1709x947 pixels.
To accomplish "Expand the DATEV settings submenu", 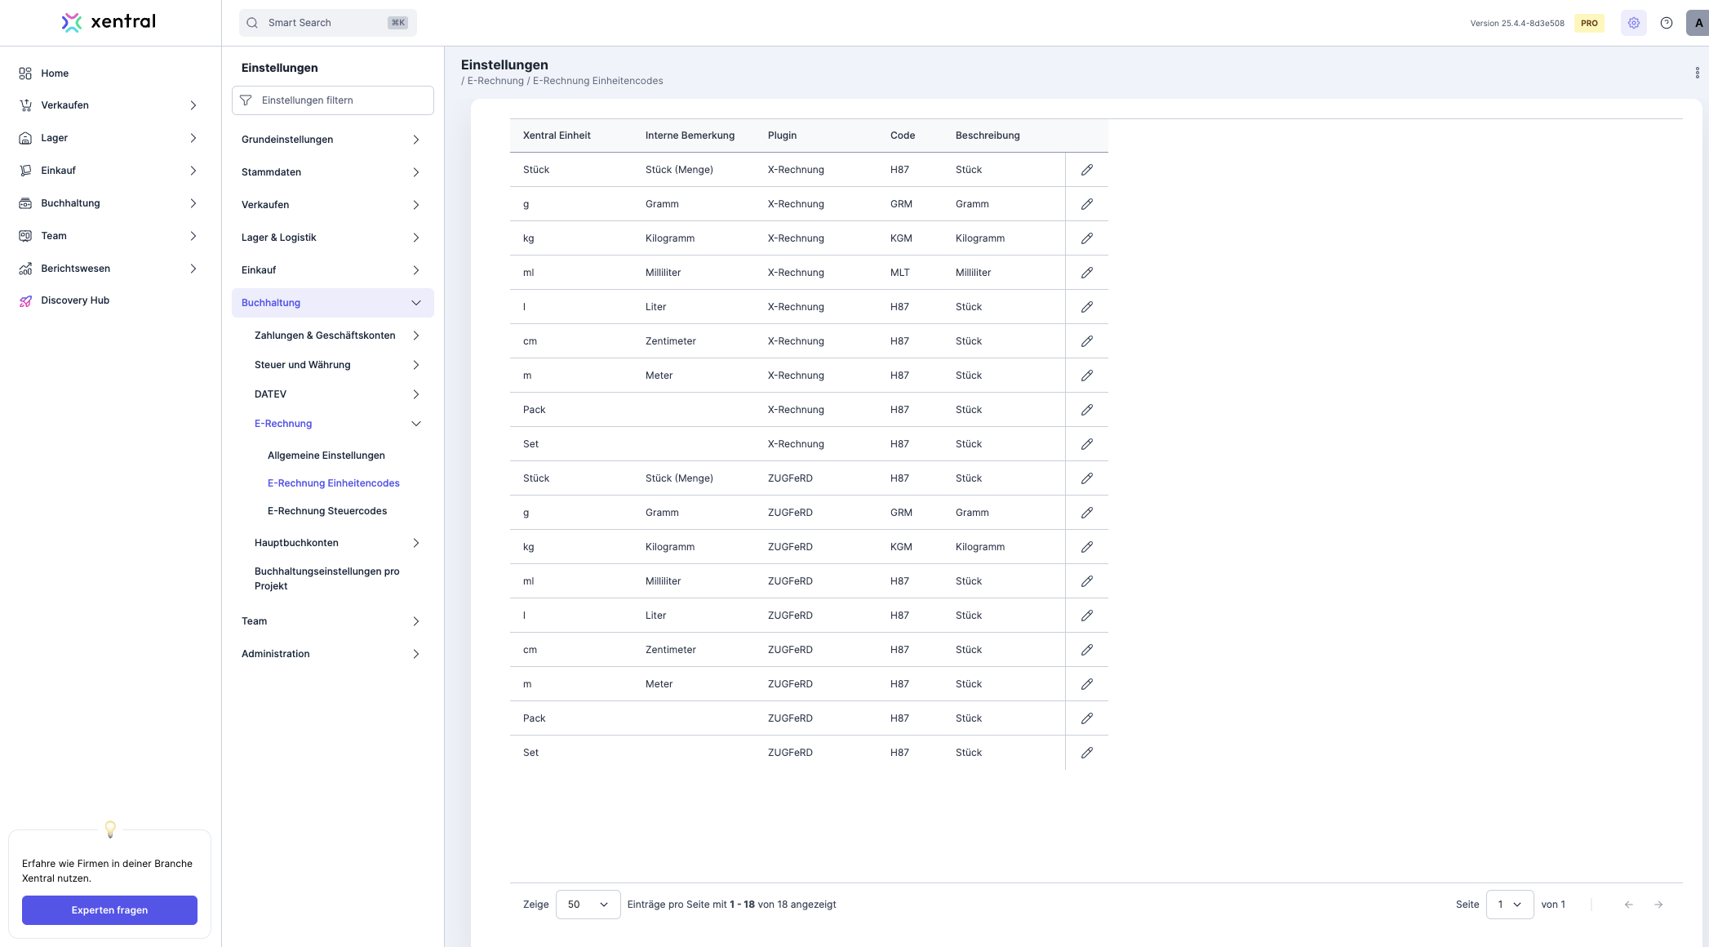I will (415, 394).
